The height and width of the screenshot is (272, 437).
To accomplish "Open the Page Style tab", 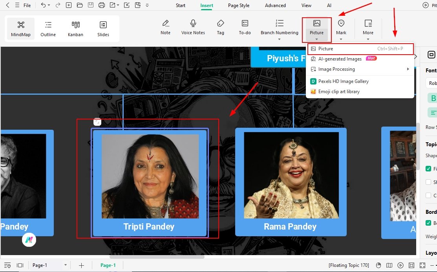I will pyautogui.click(x=239, y=5).
